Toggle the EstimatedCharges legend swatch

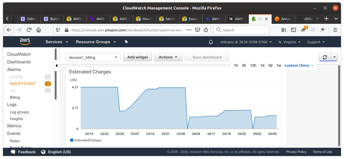coord(71,140)
